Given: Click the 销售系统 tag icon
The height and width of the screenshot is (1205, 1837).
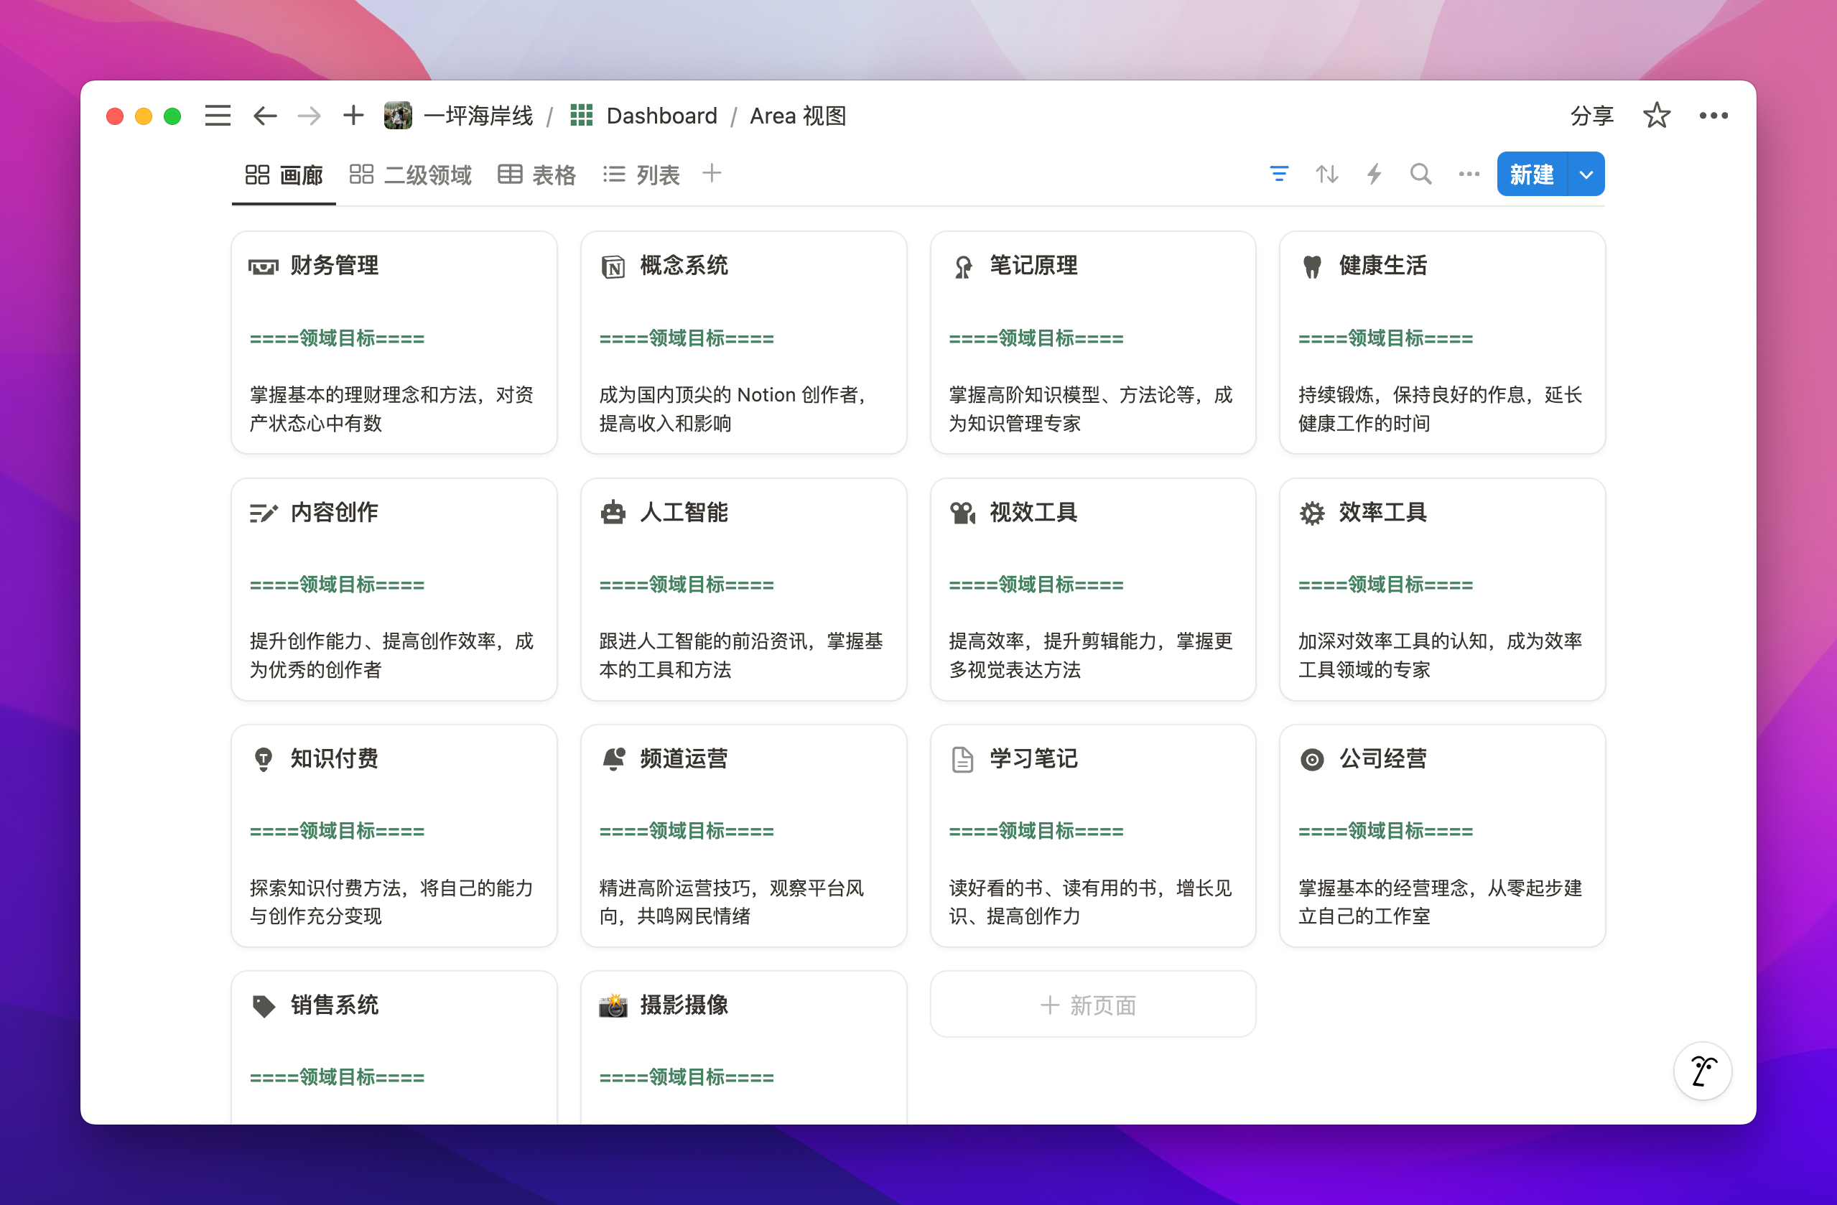Looking at the screenshot, I should click(264, 1006).
